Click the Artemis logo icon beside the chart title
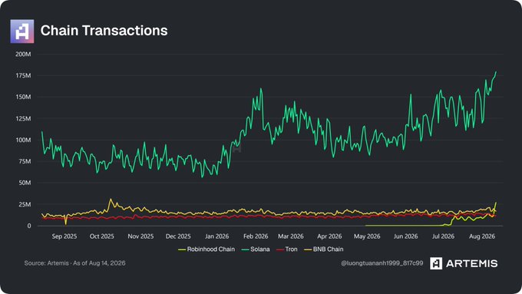The image size is (522, 294). tap(22, 31)
